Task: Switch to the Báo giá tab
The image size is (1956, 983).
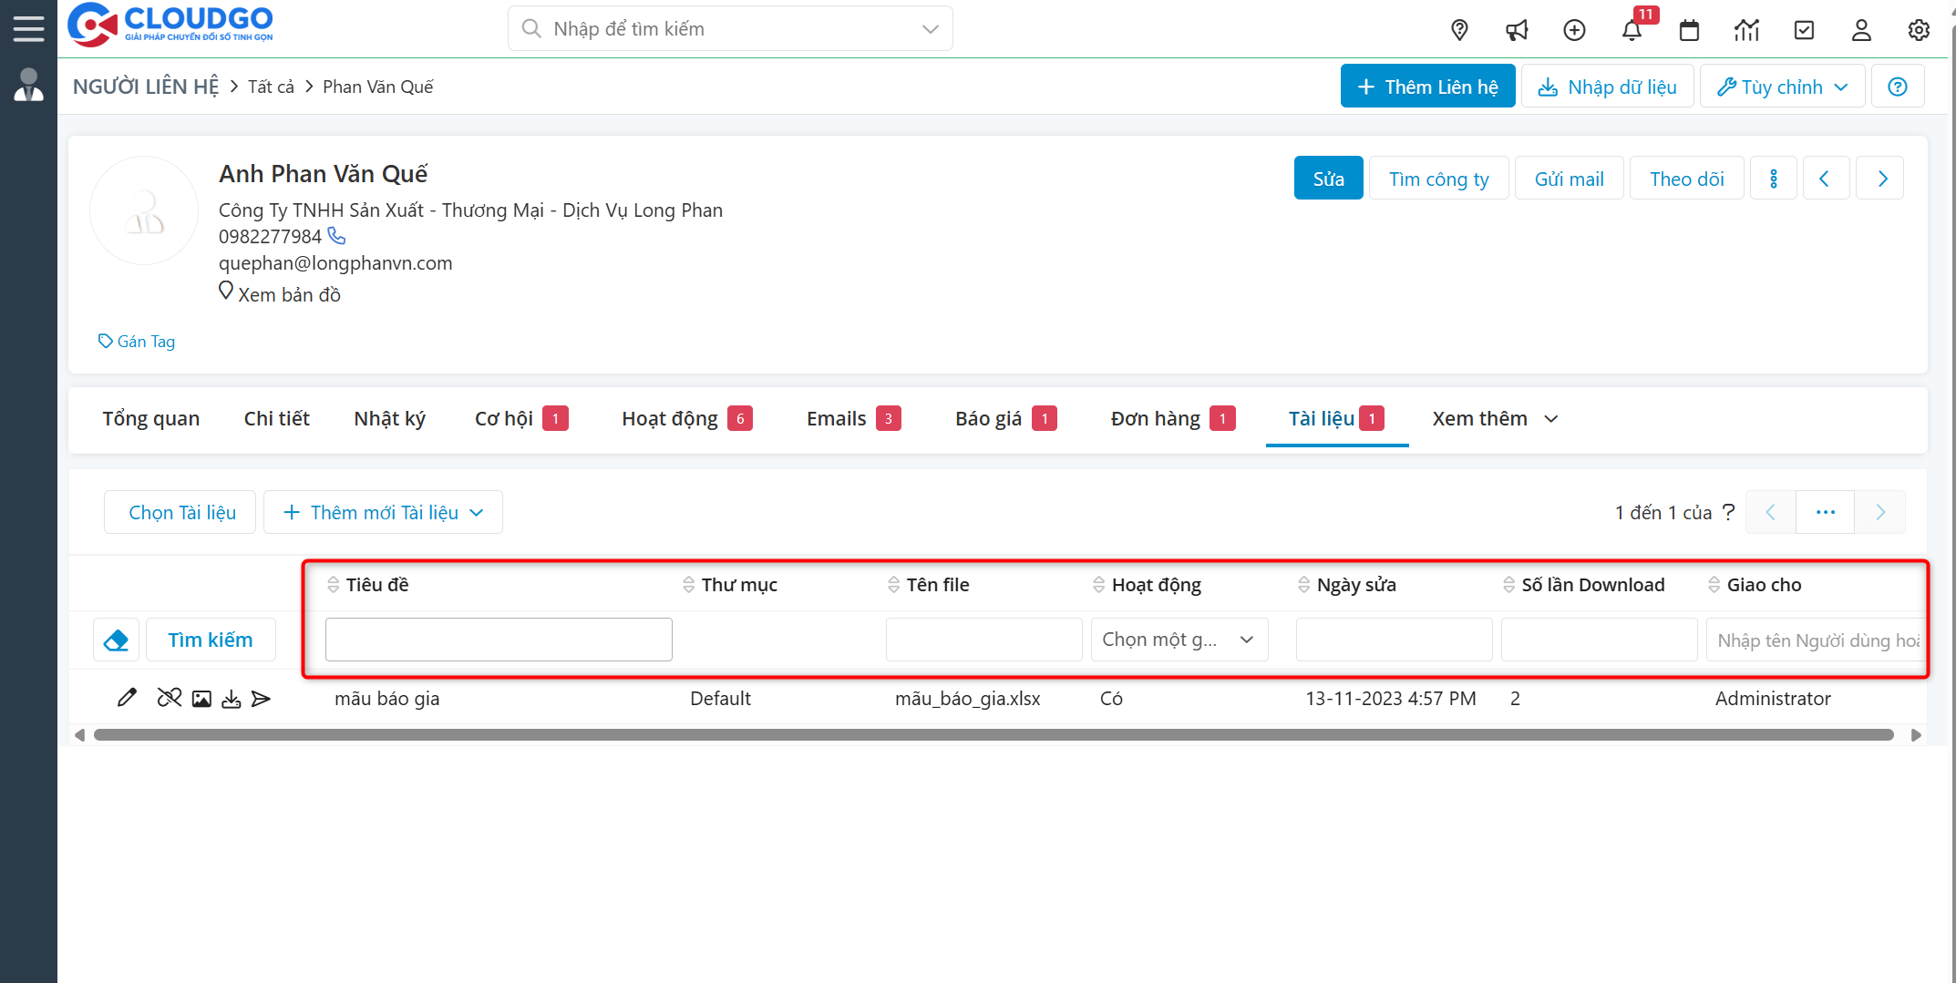Action: tap(988, 419)
